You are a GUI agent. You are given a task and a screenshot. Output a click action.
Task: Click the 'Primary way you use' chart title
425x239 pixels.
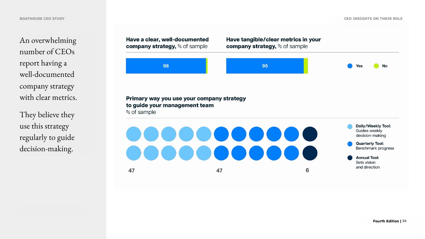click(x=186, y=105)
